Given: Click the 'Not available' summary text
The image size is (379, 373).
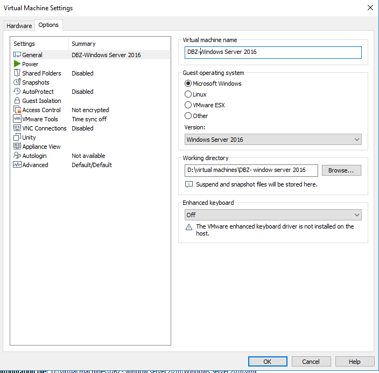Looking at the screenshot, I should pyautogui.click(x=88, y=156).
